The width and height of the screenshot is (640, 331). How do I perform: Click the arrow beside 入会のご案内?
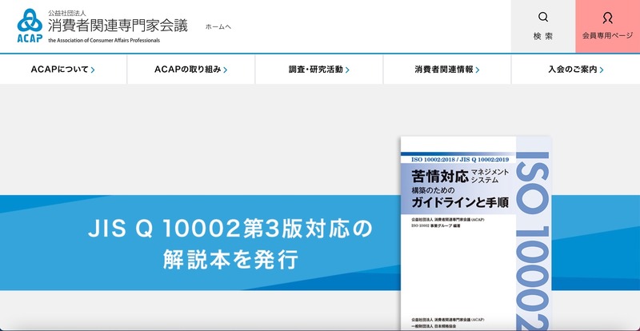(x=602, y=70)
